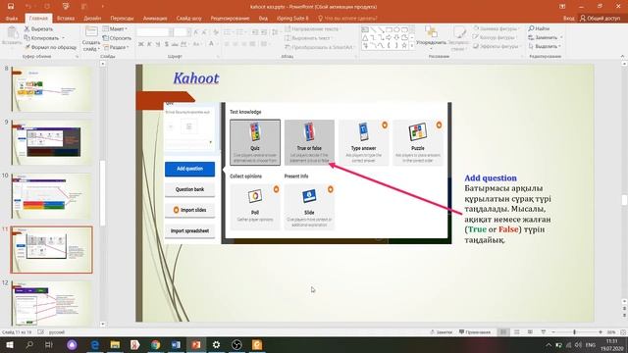Open the Макет layout dropdown
Screen dimensions: 628x353
(x=116, y=28)
